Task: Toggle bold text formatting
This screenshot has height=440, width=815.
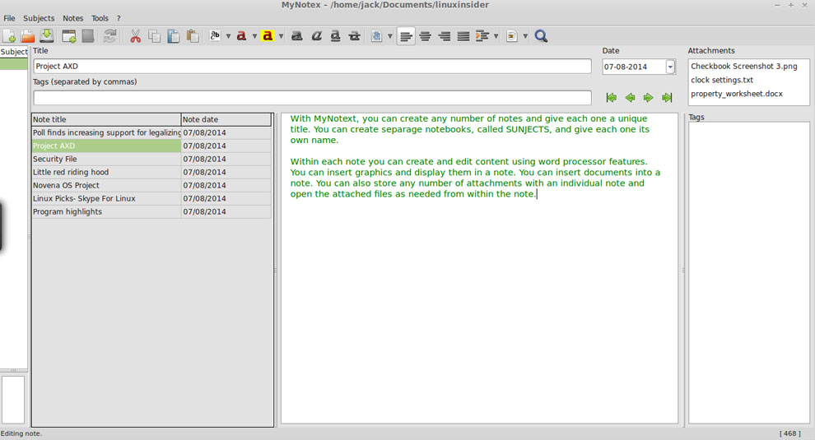Action: 297,36
